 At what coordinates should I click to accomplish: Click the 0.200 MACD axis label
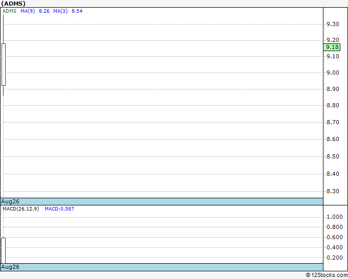coord(335,258)
